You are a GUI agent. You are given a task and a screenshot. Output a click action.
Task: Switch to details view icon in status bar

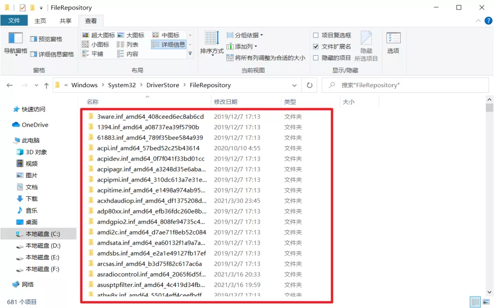click(x=475, y=302)
